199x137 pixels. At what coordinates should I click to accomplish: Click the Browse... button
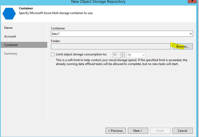point(182,47)
